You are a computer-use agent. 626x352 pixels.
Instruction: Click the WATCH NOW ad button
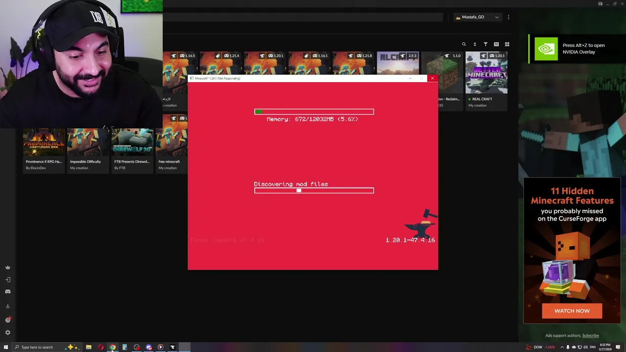(x=572, y=311)
